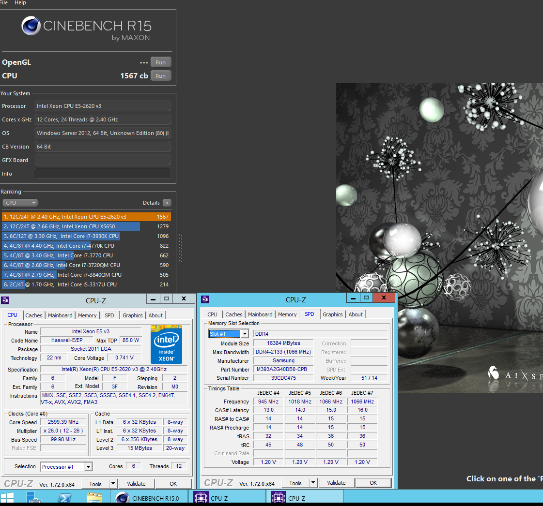Screen dimensions: 543x506
Task: Click OK in the right CPU-Z window
Action: [373, 482]
